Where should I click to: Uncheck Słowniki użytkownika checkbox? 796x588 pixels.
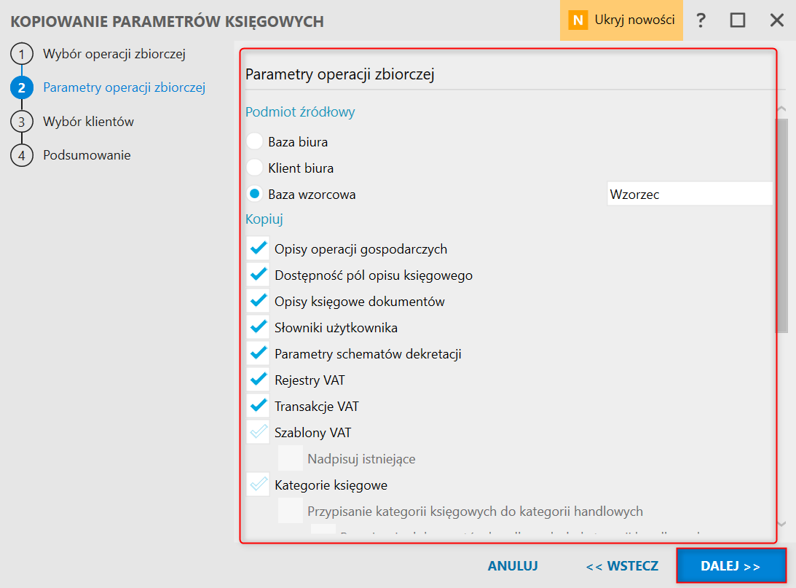click(258, 327)
